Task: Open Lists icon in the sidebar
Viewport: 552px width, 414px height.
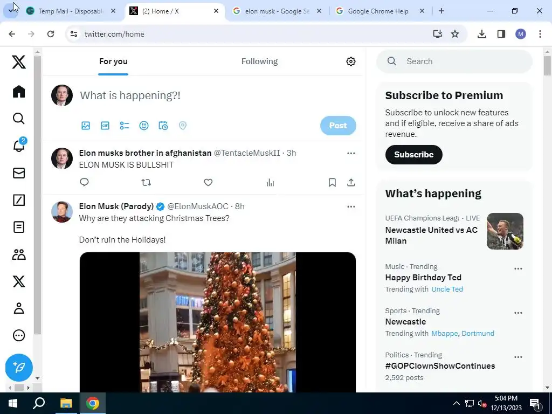Action: coord(19,227)
